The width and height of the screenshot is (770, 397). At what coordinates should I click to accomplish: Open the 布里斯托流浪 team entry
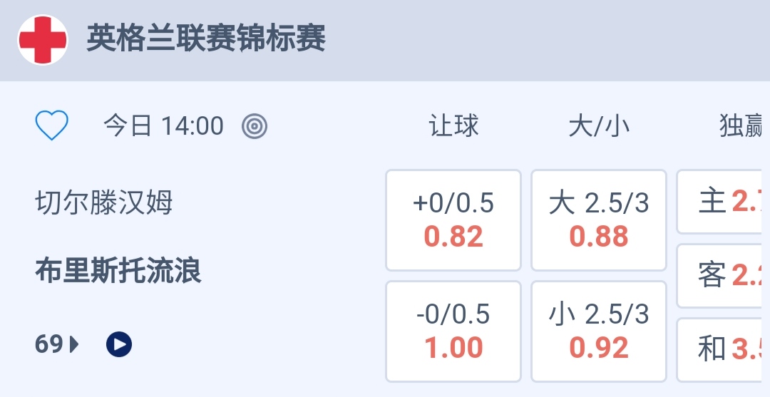[118, 272]
